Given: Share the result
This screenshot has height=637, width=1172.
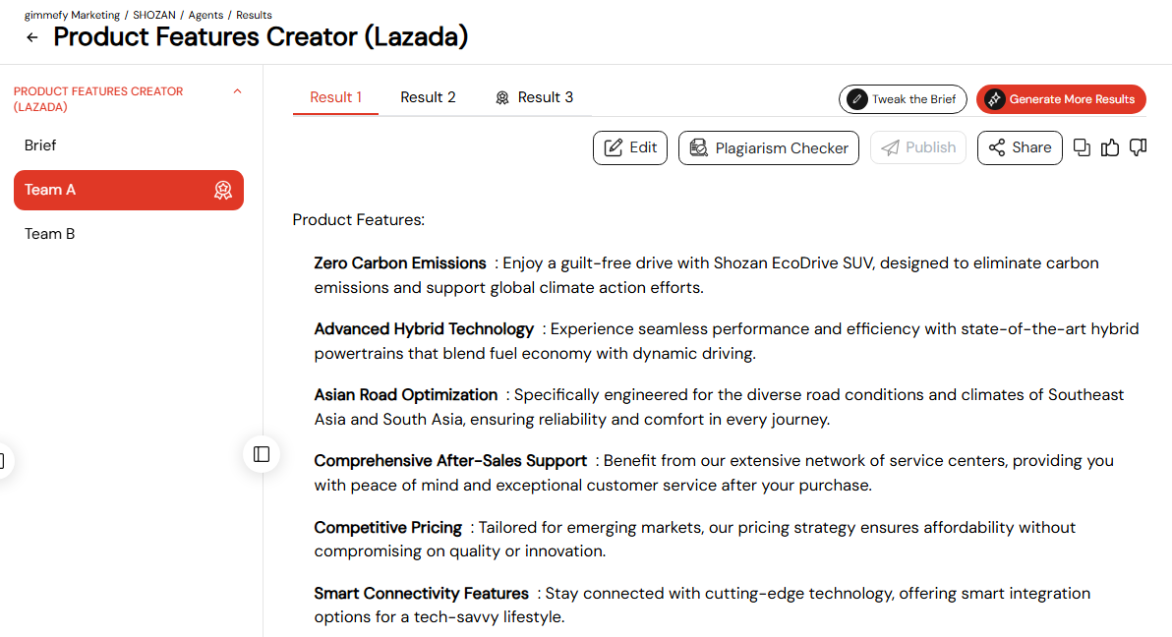Looking at the screenshot, I should [x=1020, y=148].
